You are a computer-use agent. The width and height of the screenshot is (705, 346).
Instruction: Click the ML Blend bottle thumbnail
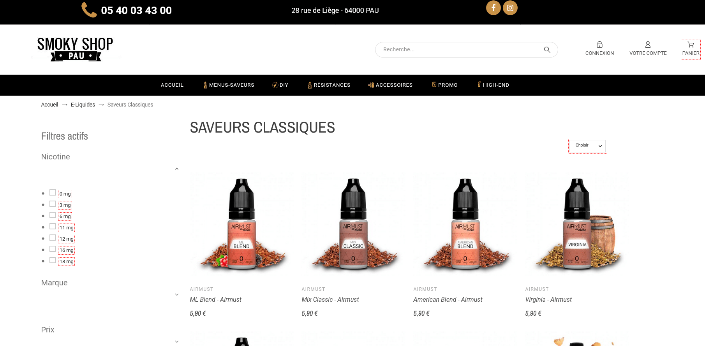coord(241,224)
